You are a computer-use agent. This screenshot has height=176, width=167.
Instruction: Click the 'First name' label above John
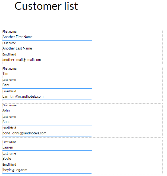point(10,105)
